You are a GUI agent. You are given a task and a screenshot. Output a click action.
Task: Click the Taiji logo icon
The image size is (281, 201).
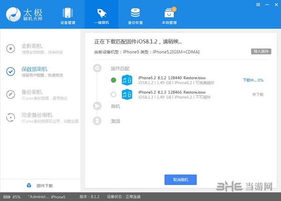[x=13, y=15]
